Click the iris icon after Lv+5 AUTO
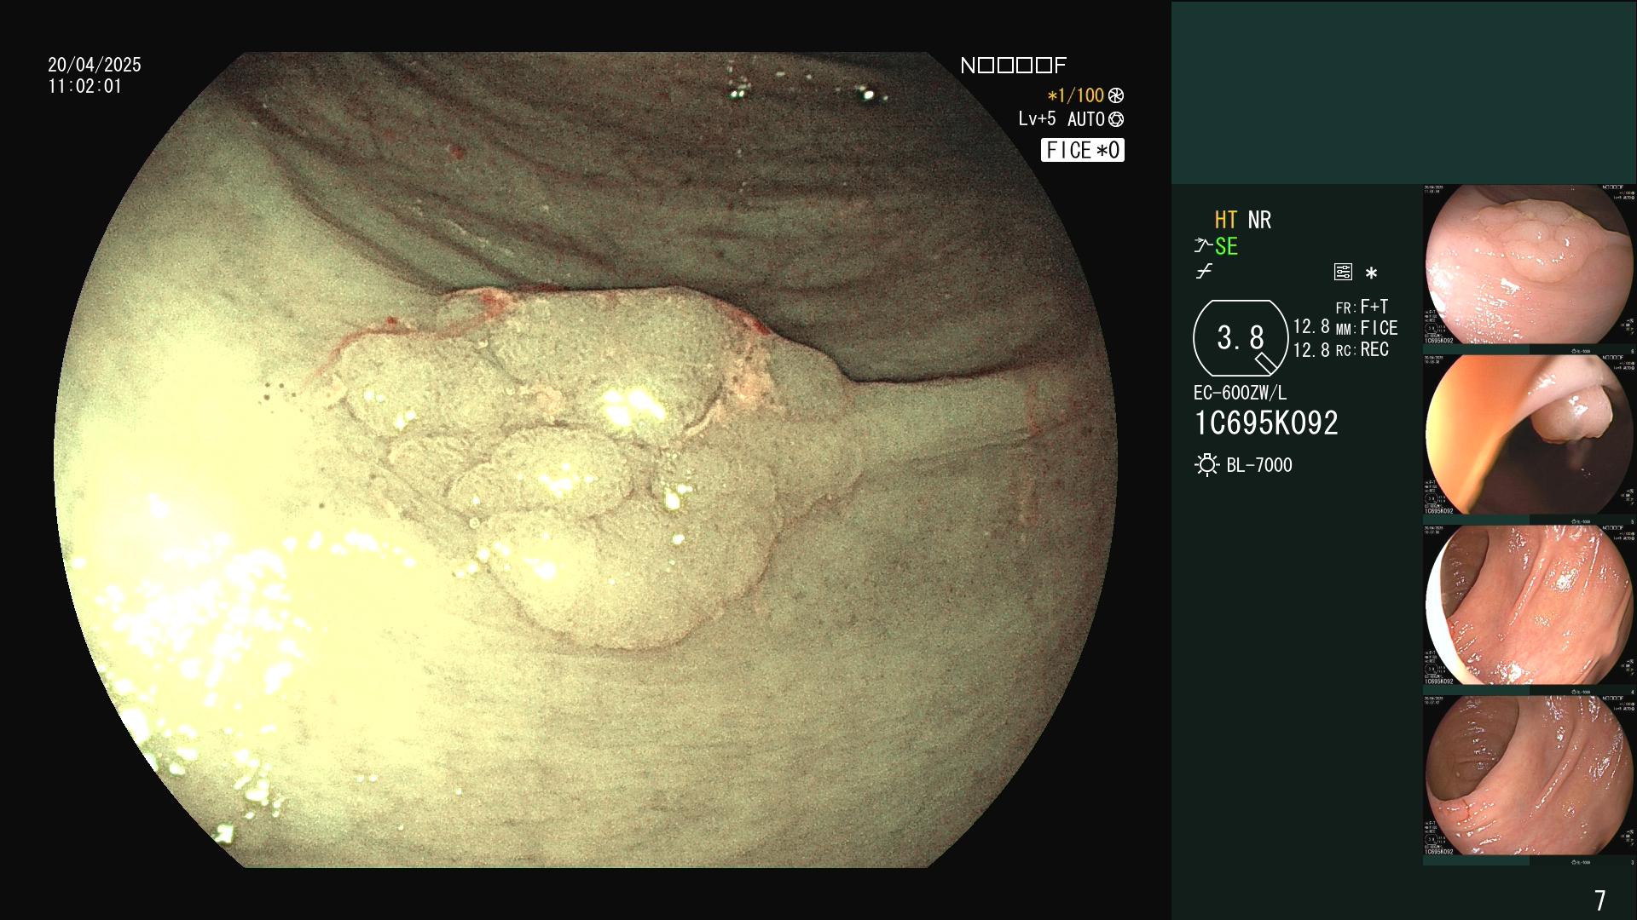The height and width of the screenshot is (920, 1637). [x=1116, y=119]
